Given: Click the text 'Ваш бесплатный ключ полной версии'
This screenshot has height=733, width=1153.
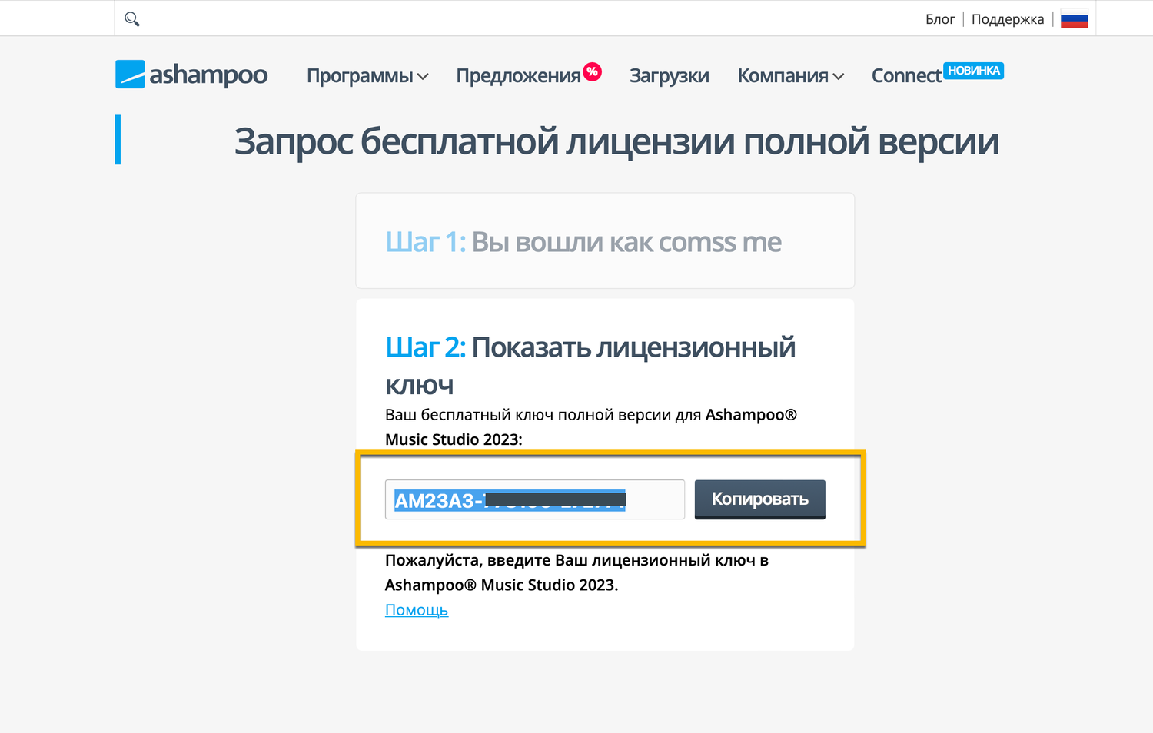Looking at the screenshot, I should coord(528,415).
